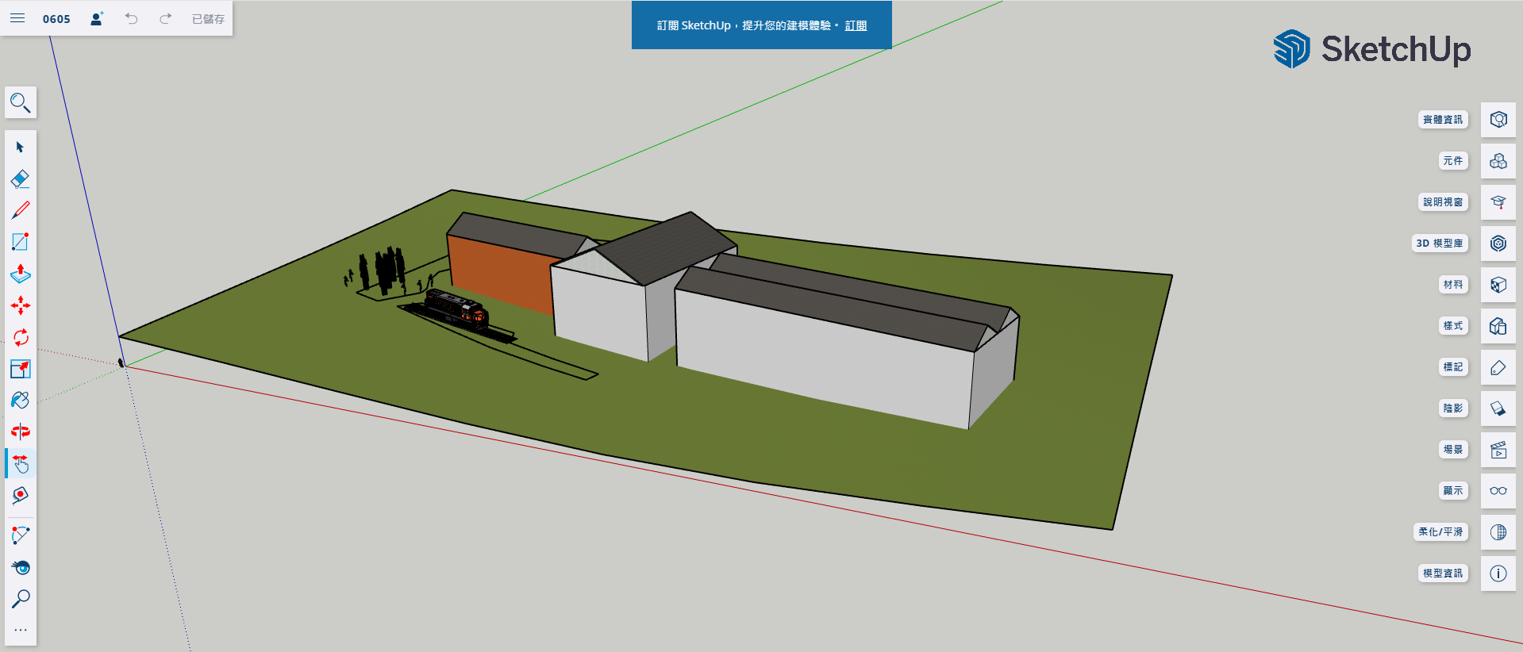Open the 3D 模型庫 warehouse panel
The image size is (1523, 652).
(x=1498, y=244)
